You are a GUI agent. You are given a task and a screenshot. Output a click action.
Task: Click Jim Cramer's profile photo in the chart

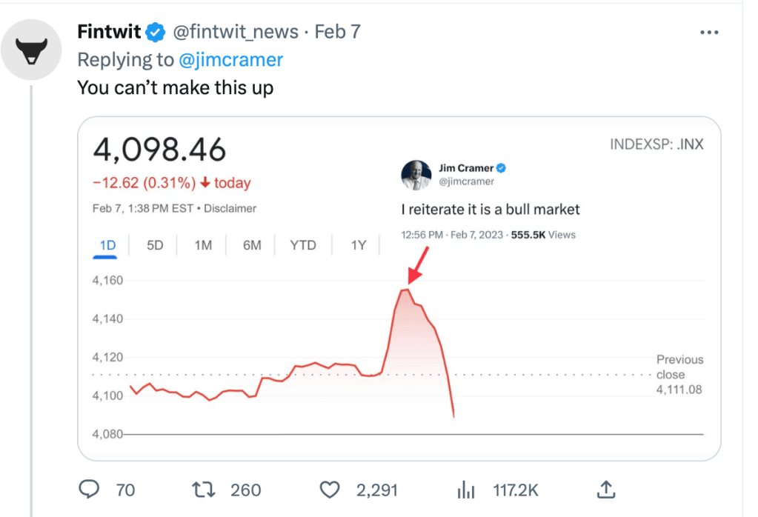click(416, 175)
